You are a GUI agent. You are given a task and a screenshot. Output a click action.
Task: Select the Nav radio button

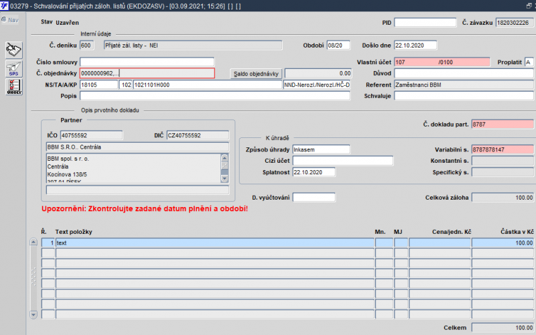click(x=4, y=20)
